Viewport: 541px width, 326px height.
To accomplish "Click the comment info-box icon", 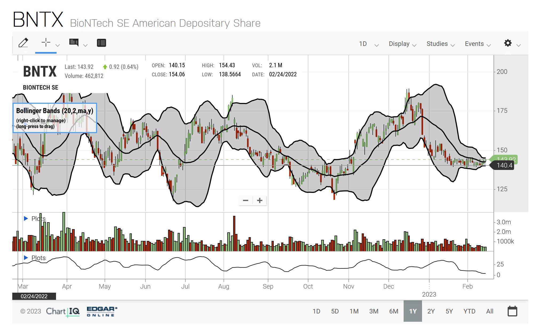I will tap(74, 43).
